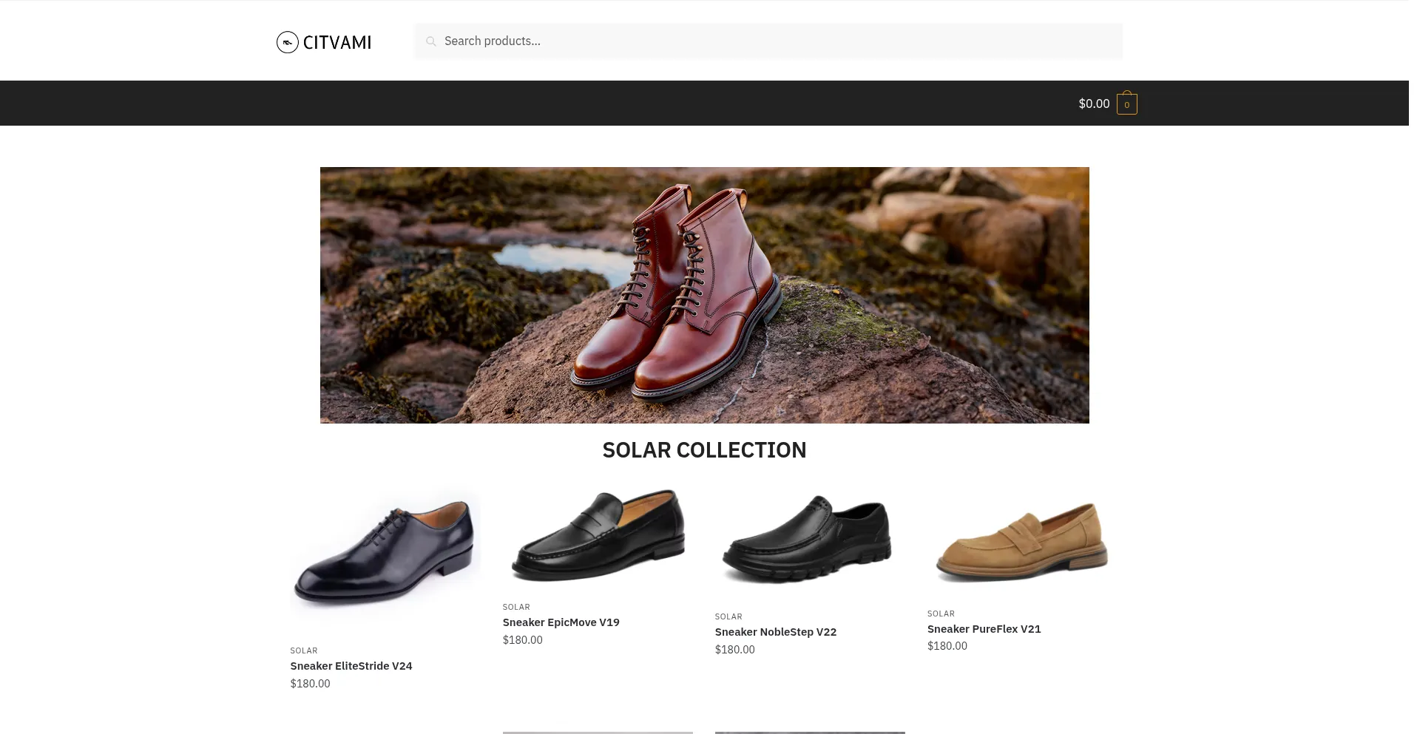Click the magnifier icon in search bar

[431, 41]
